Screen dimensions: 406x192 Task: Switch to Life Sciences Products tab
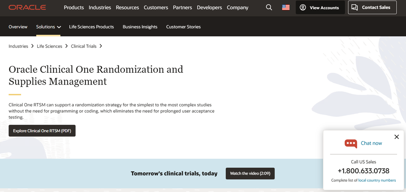91,27
